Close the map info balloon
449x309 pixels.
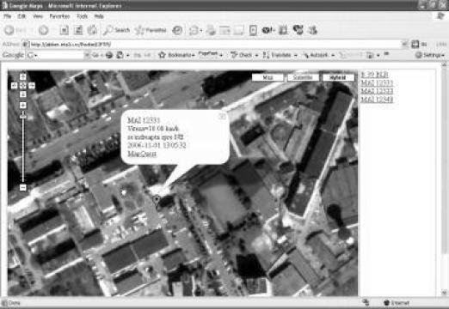[222, 116]
